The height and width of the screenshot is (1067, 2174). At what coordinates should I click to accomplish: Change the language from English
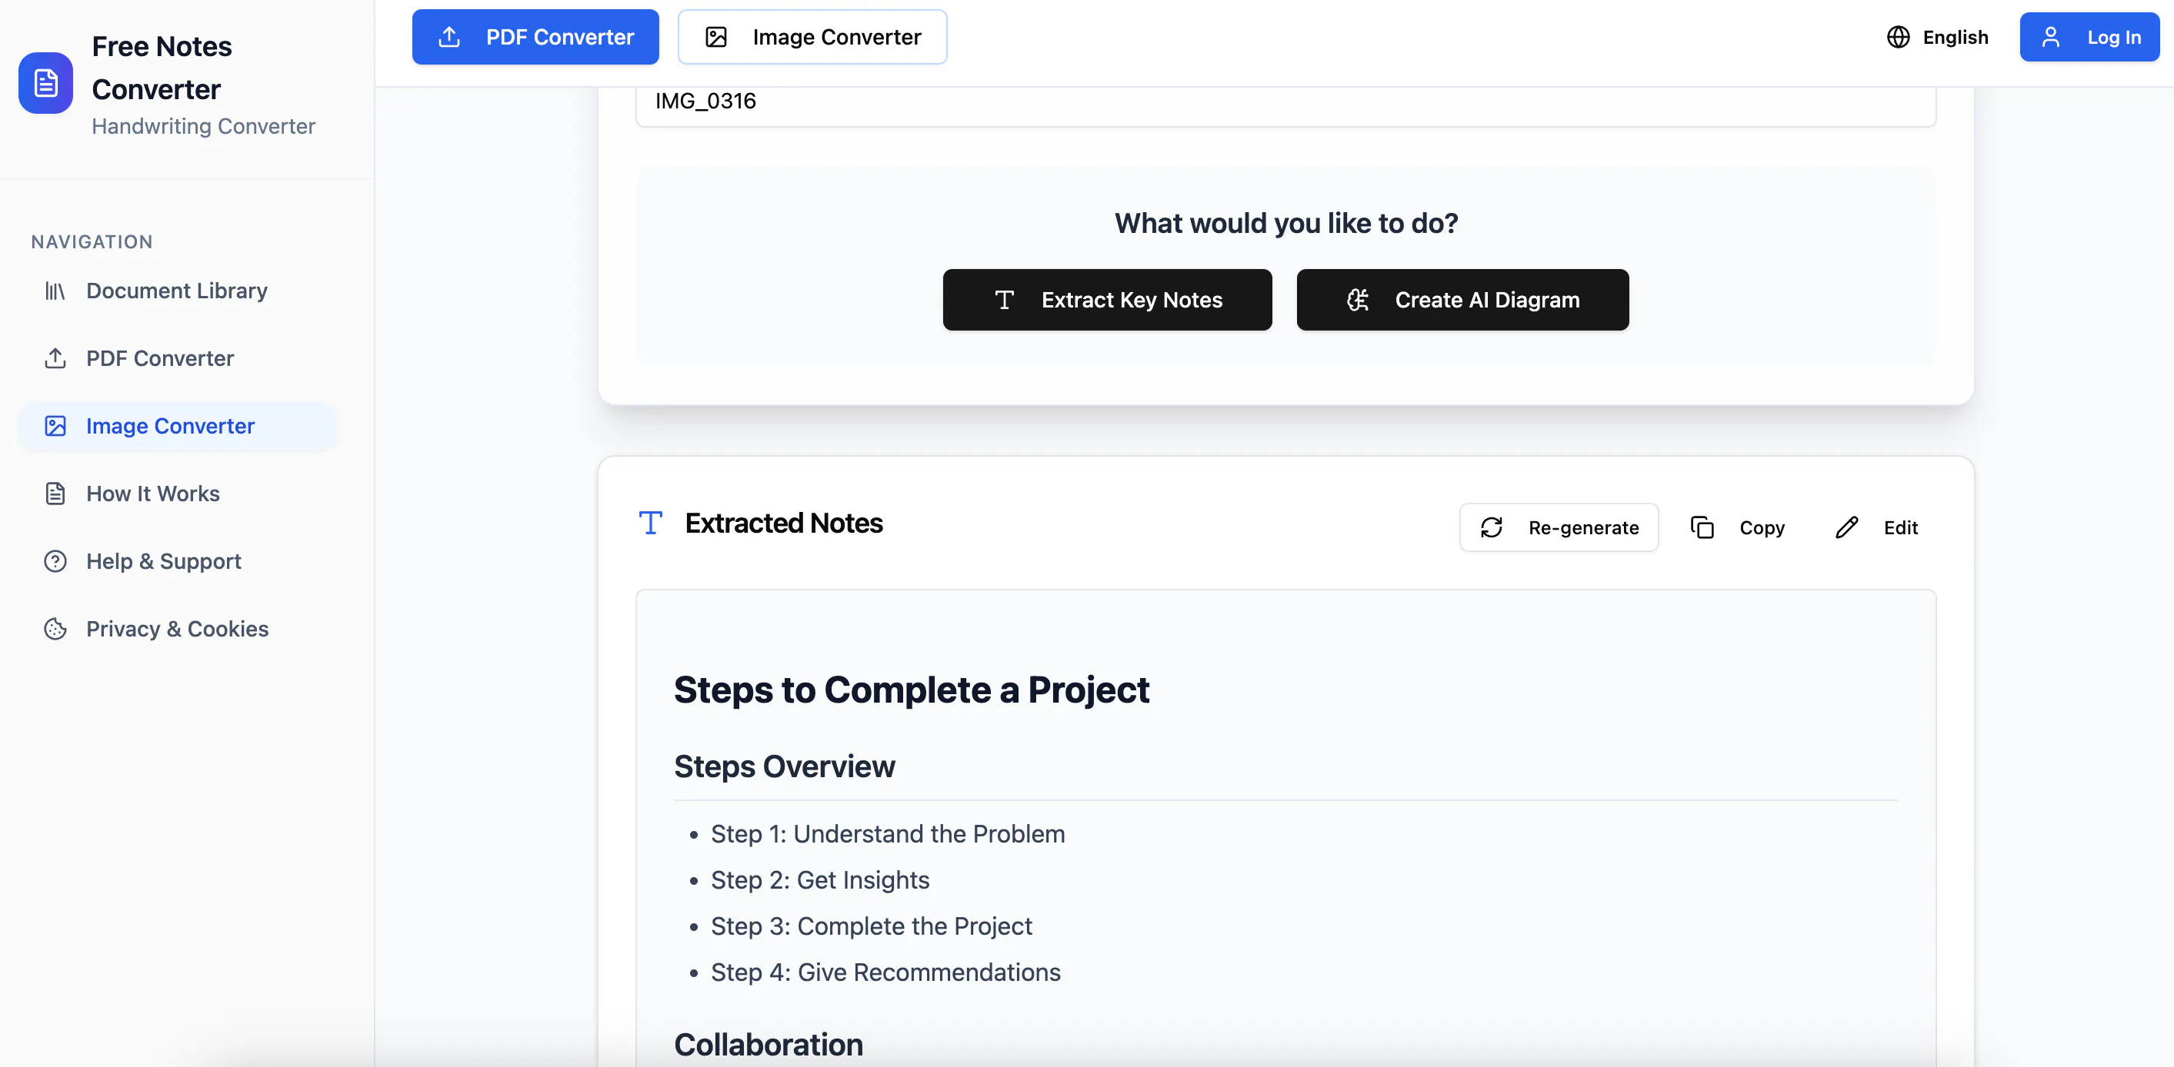tap(1938, 37)
